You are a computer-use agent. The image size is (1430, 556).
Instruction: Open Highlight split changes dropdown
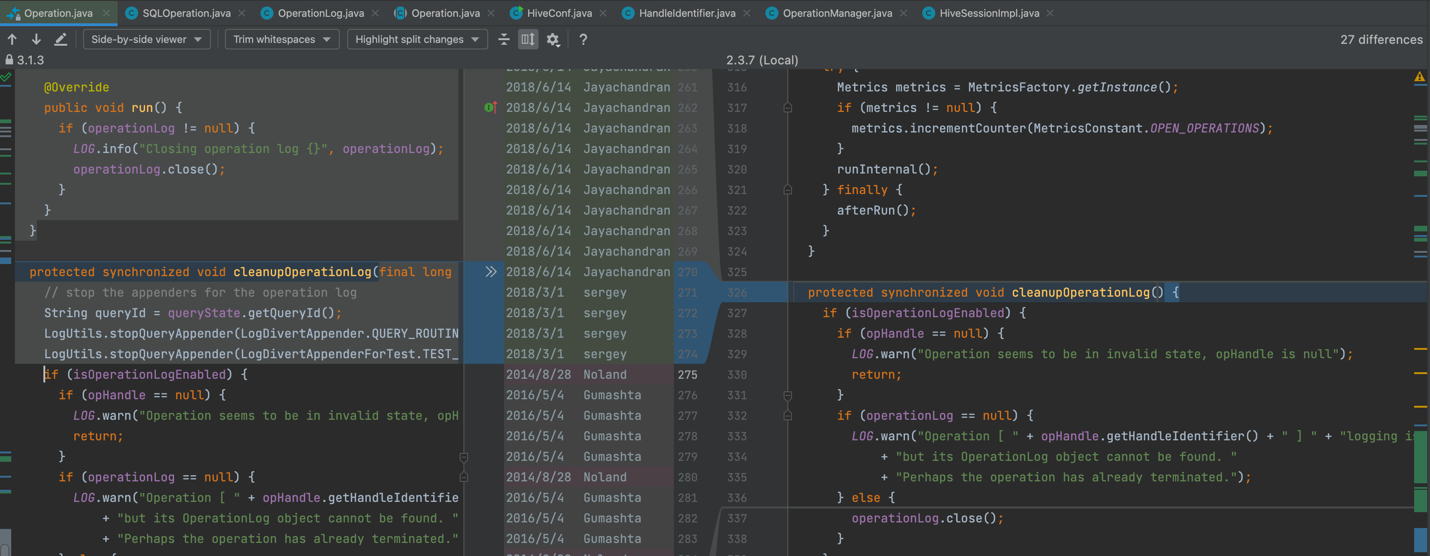tap(417, 39)
